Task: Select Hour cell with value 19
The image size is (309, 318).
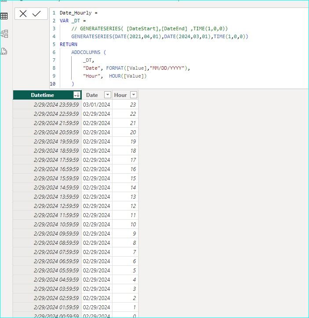Action: (125, 142)
